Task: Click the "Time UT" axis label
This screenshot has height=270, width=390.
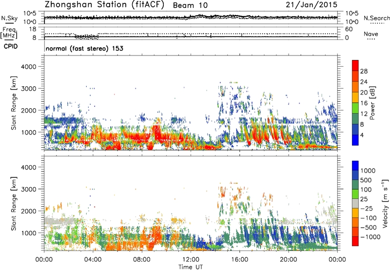Action: tap(191, 267)
